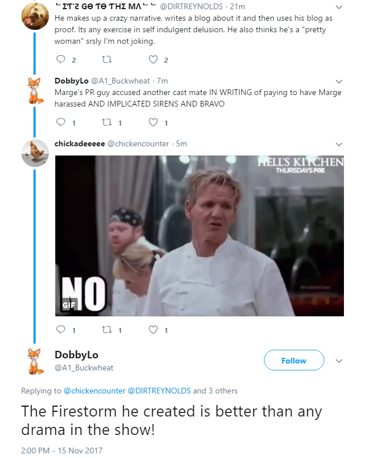
Task: Play the Hell's Kitchen NO GIF
Action: coord(199,236)
